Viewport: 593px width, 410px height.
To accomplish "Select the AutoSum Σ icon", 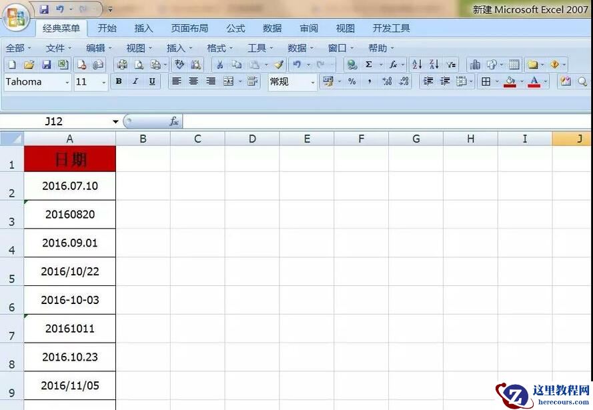I will [x=370, y=63].
